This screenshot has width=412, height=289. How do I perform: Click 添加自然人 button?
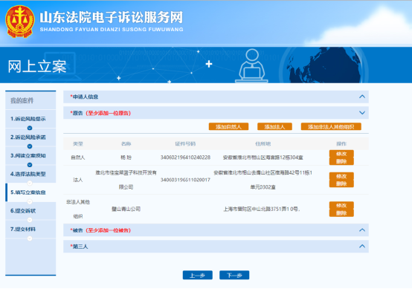(x=228, y=127)
